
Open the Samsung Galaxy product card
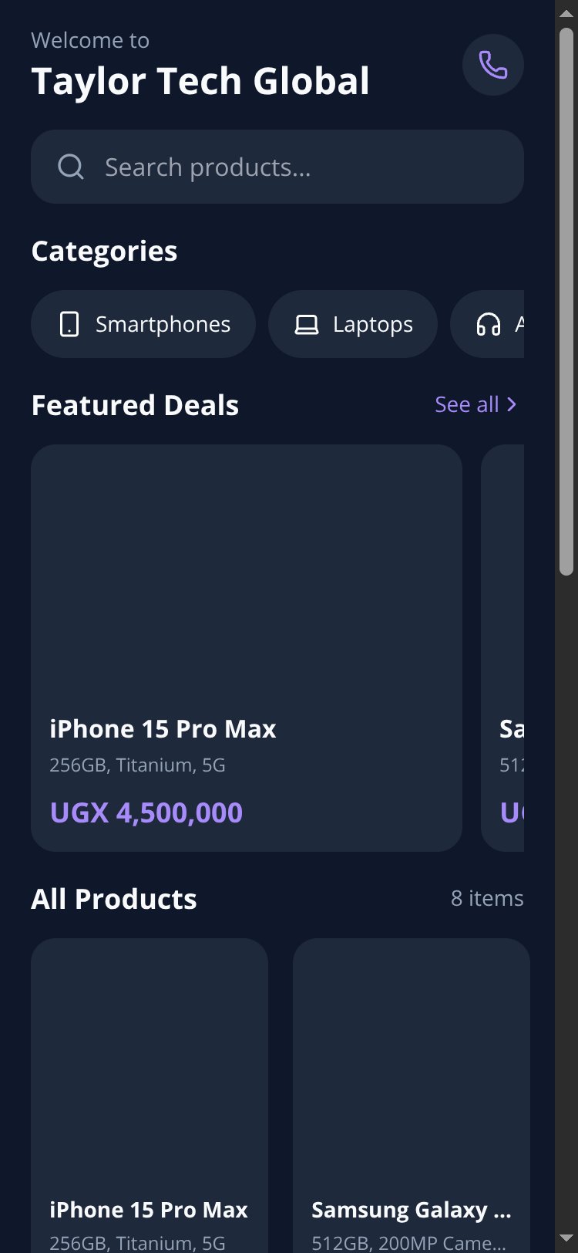coord(412,1096)
